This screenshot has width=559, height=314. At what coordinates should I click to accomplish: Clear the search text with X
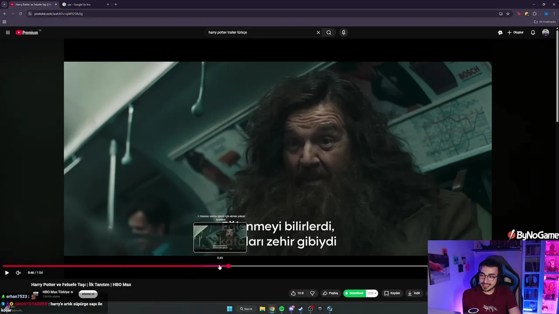point(318,32)
